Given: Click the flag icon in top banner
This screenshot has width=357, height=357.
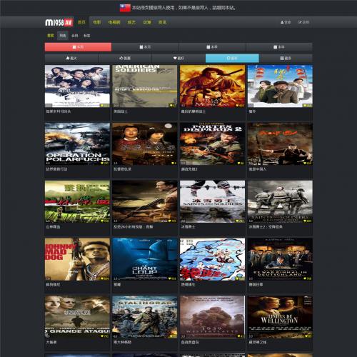Looking at the screenshot, I should pos(125,8).
